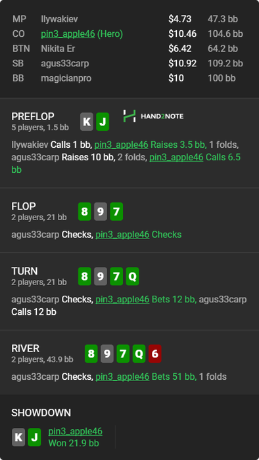Click the SHOWDOWN section header
This screenshot has height=460, width=259.
click(41, 413)
